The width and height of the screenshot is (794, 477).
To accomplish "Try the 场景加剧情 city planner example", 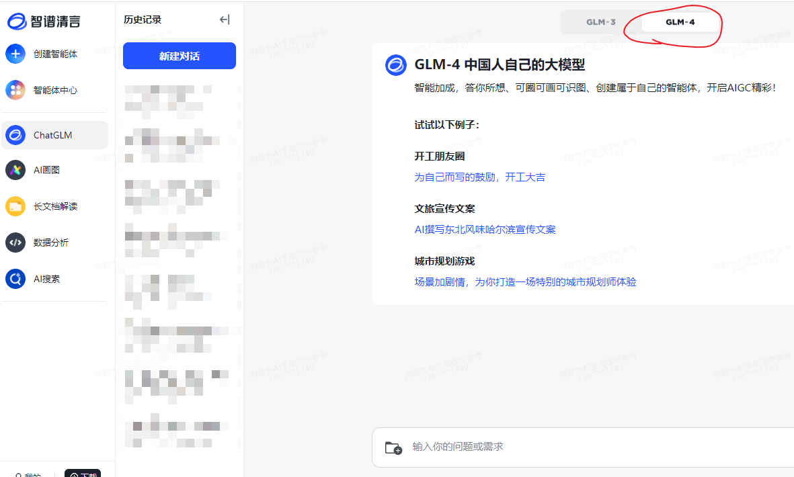I will pyautogui.click(x=525, y=281).
